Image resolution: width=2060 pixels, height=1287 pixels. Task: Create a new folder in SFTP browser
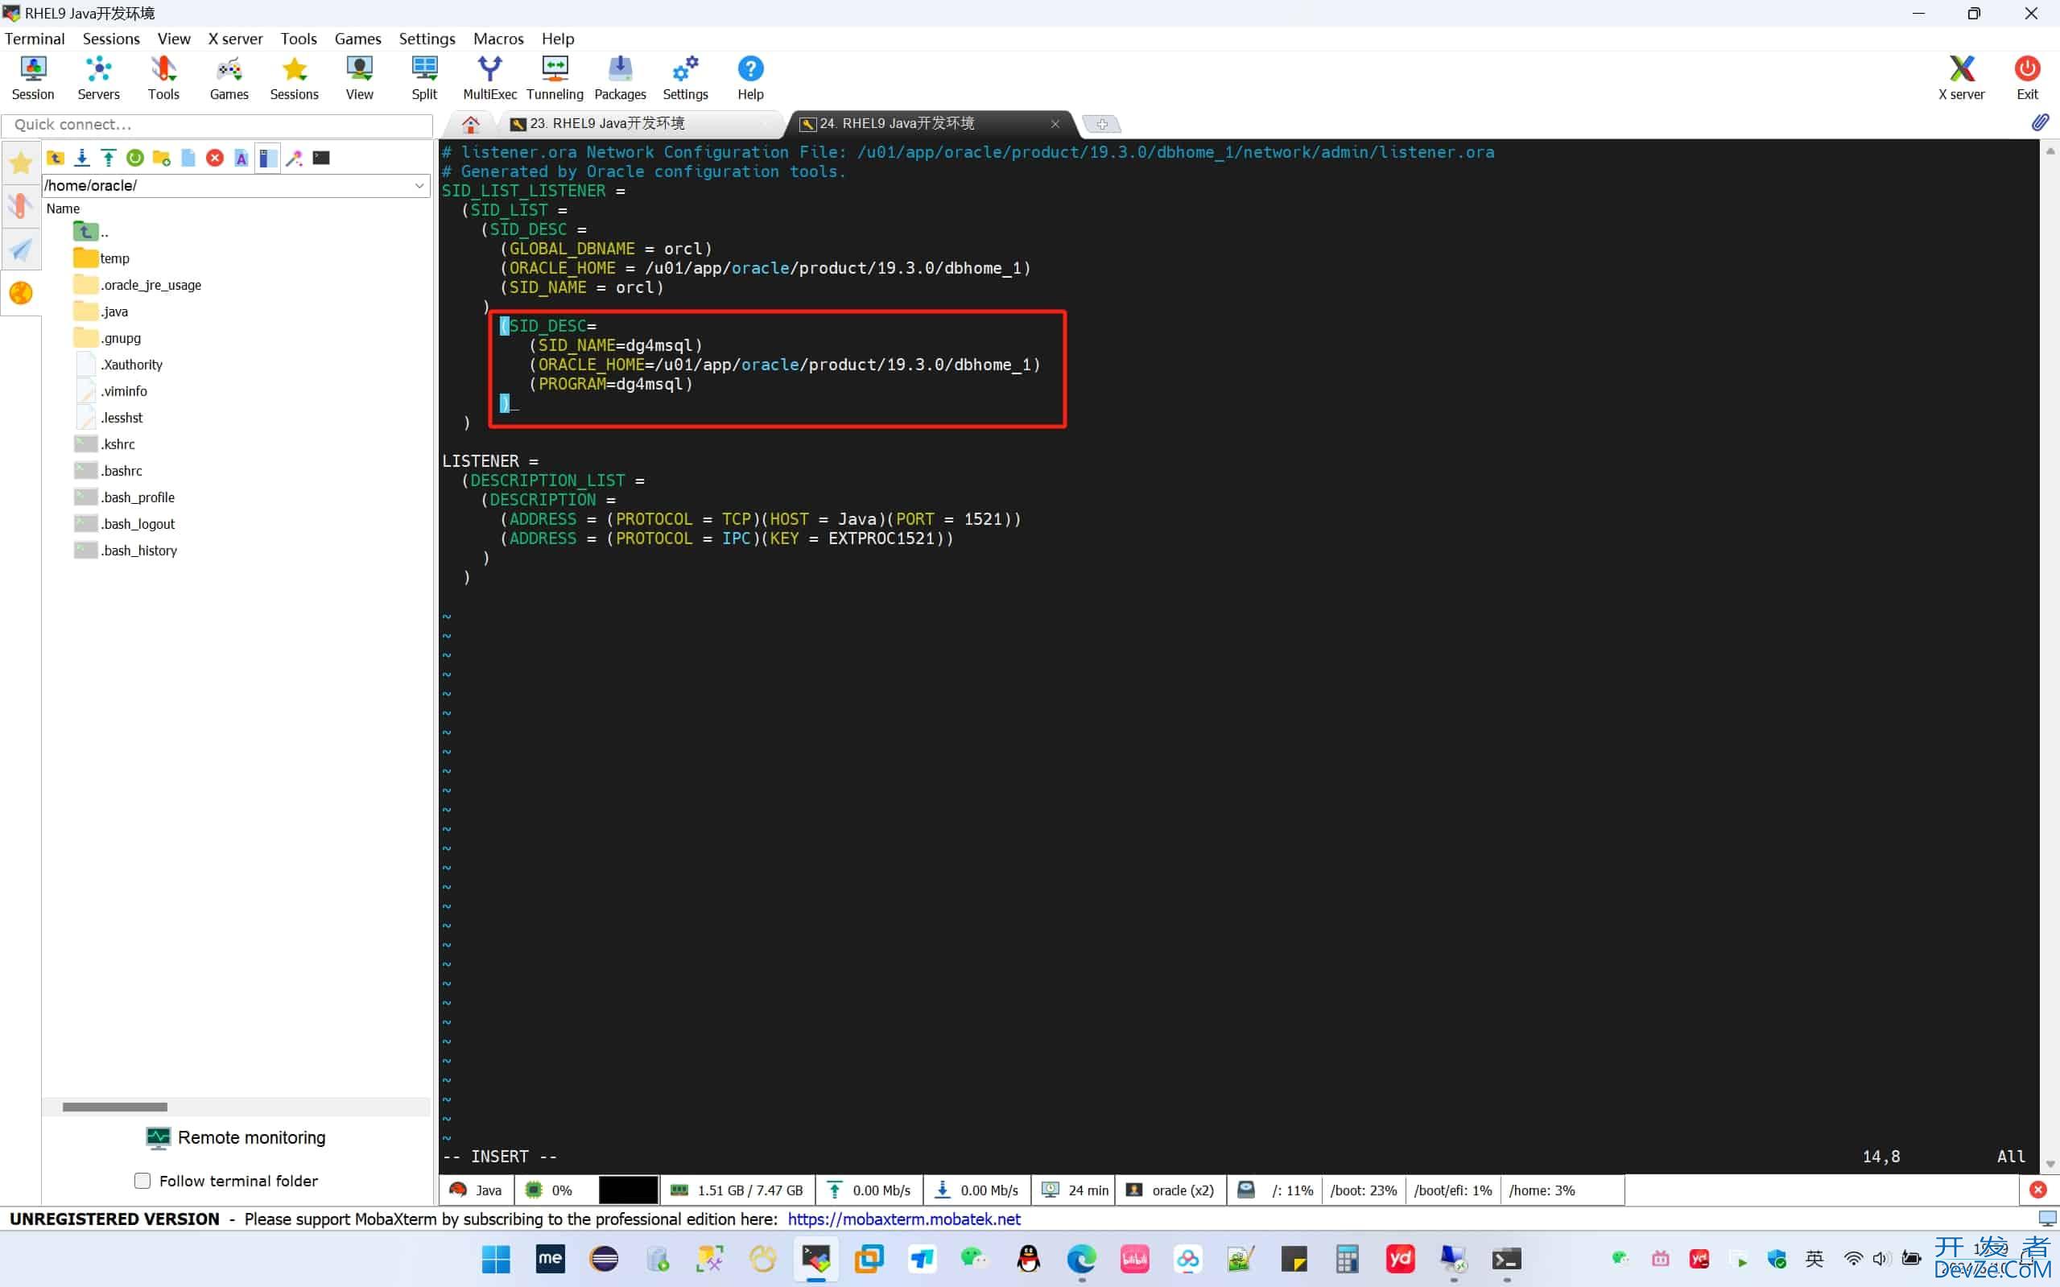coord(161,158)
